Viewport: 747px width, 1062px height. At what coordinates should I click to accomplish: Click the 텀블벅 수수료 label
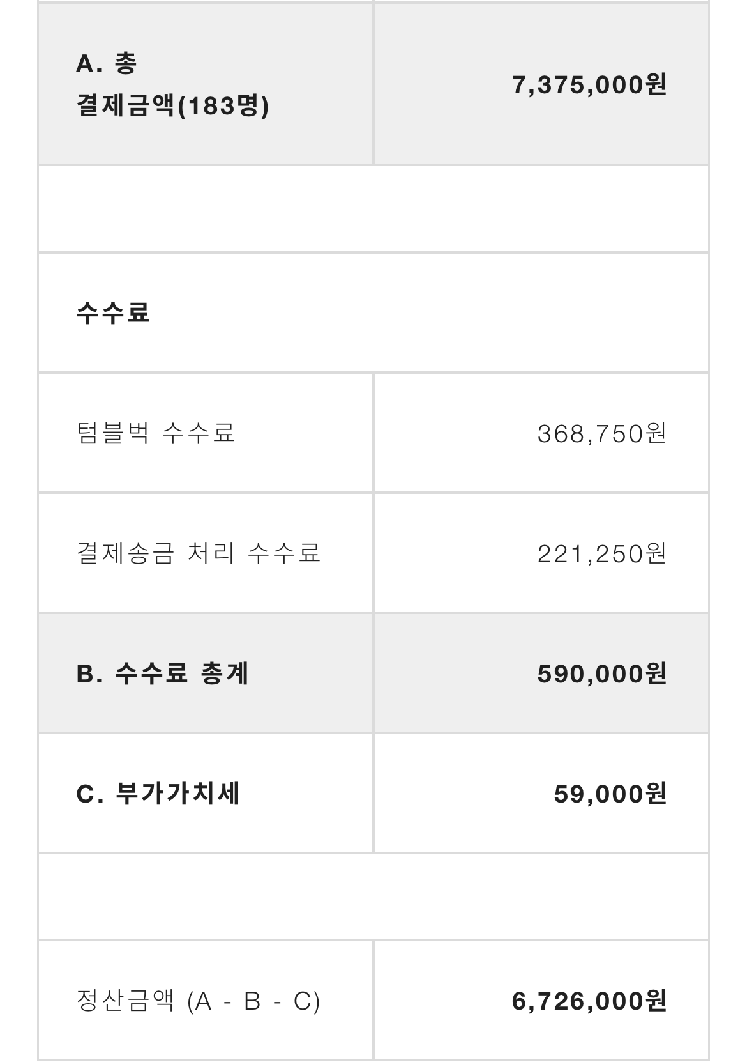click(x=156, y=433)
